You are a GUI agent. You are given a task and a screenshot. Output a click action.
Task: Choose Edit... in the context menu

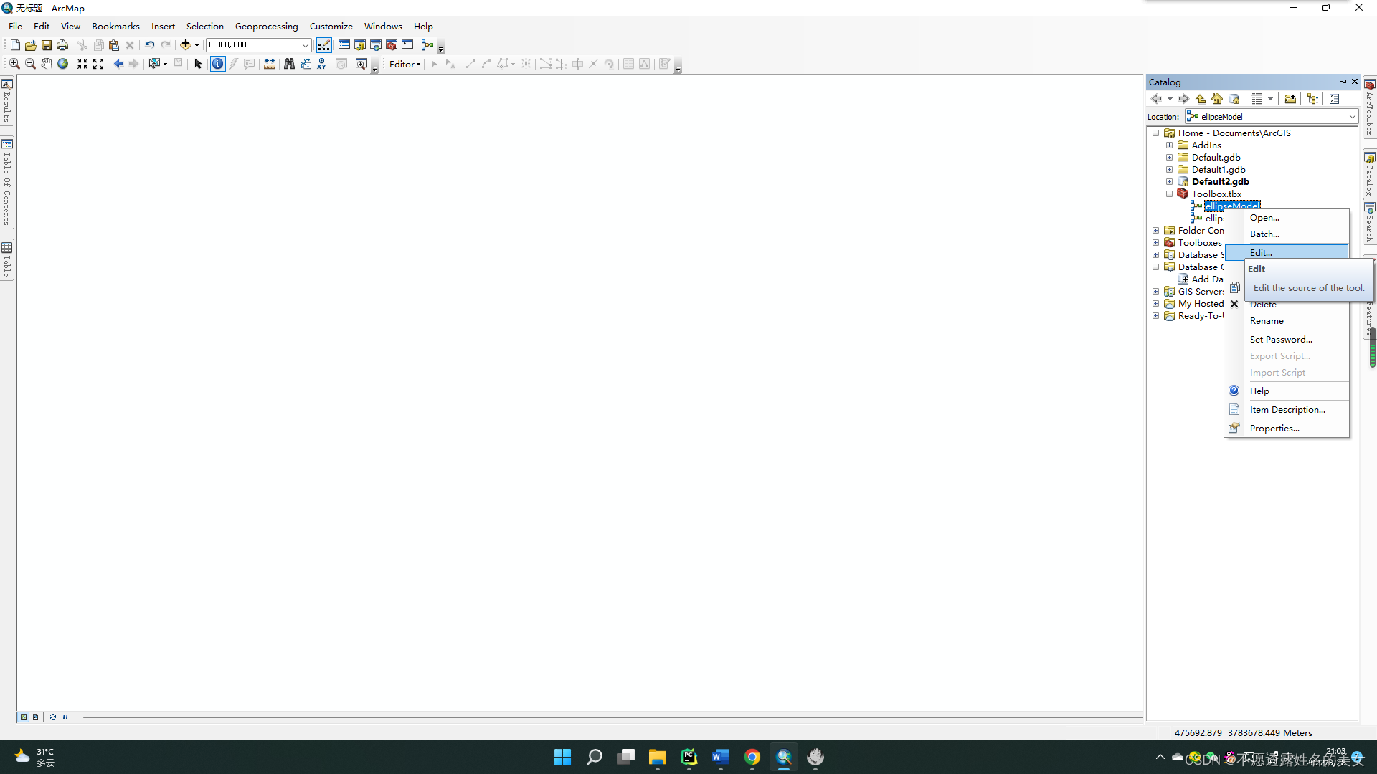[x=1261, y=252]
